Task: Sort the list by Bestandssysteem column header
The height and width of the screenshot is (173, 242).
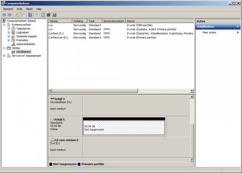Action: pyautogui.click(x=113, y=21)
